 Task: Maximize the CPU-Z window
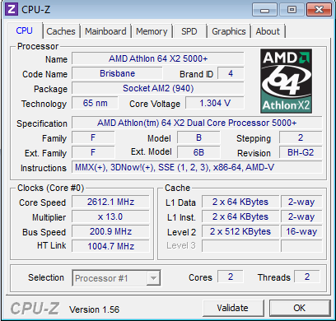pos(292,10)
